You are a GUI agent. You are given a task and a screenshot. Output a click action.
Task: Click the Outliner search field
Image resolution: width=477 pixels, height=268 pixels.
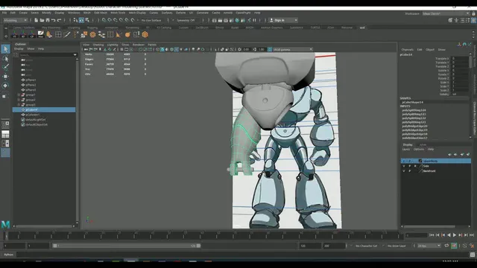(46, 55)
